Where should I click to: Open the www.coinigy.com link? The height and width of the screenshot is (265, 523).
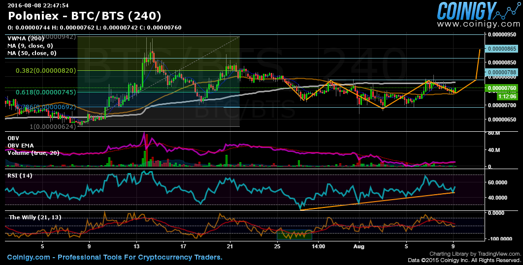pyautogui.click(x=478, y=24)
